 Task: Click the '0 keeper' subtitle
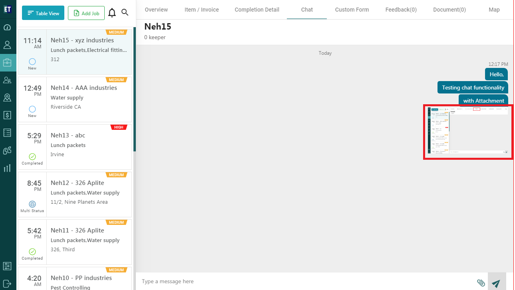tap(155, 37)
